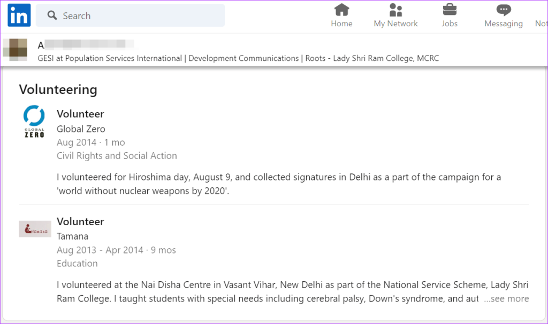Click the Global Zero organization name
548x324 pixels.
tap(81, 129)
